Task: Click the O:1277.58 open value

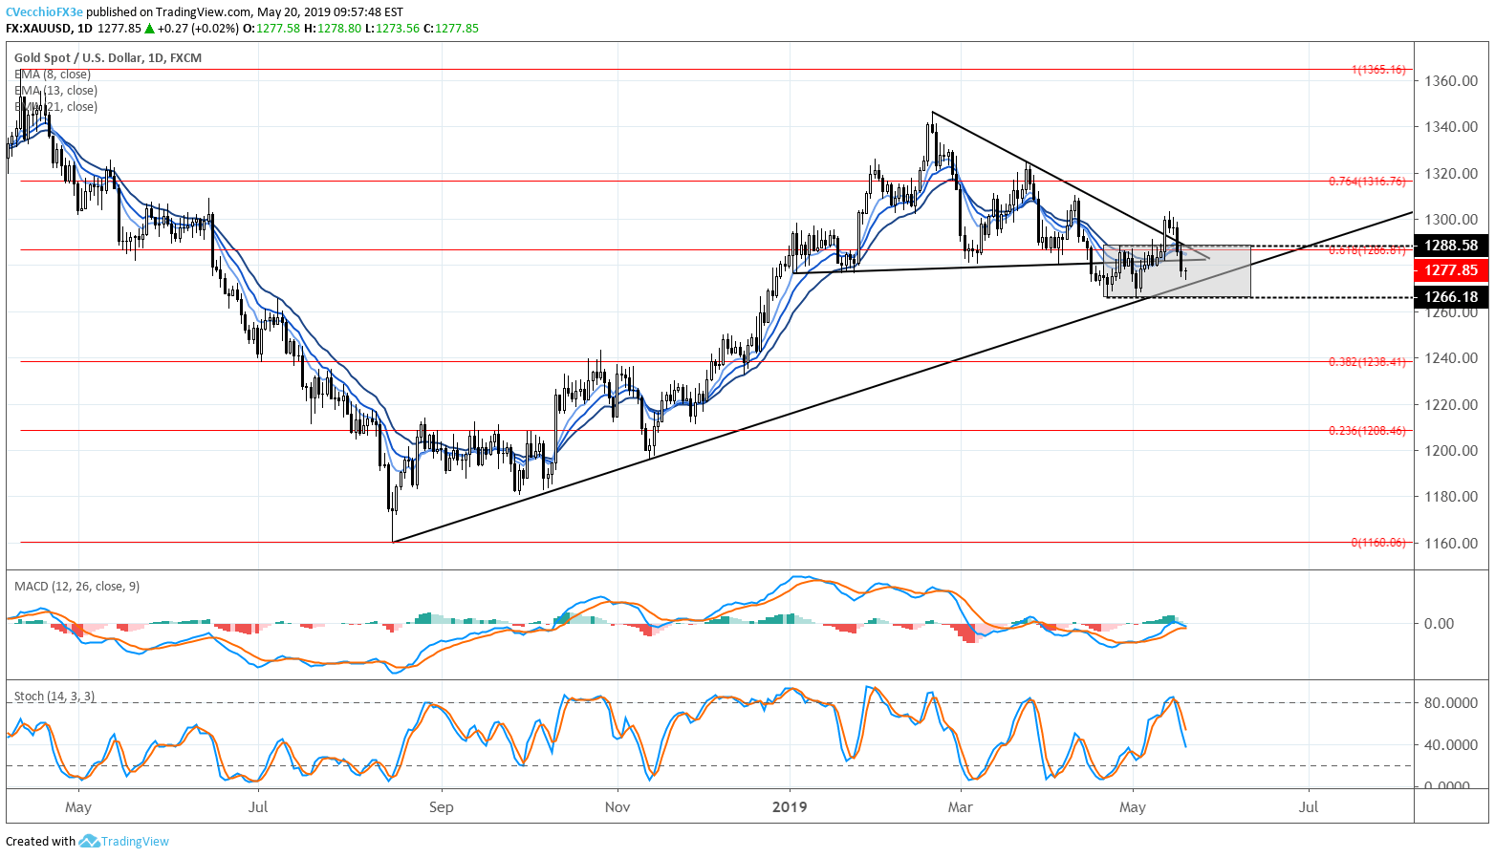Action: click(x=271, y=29)
